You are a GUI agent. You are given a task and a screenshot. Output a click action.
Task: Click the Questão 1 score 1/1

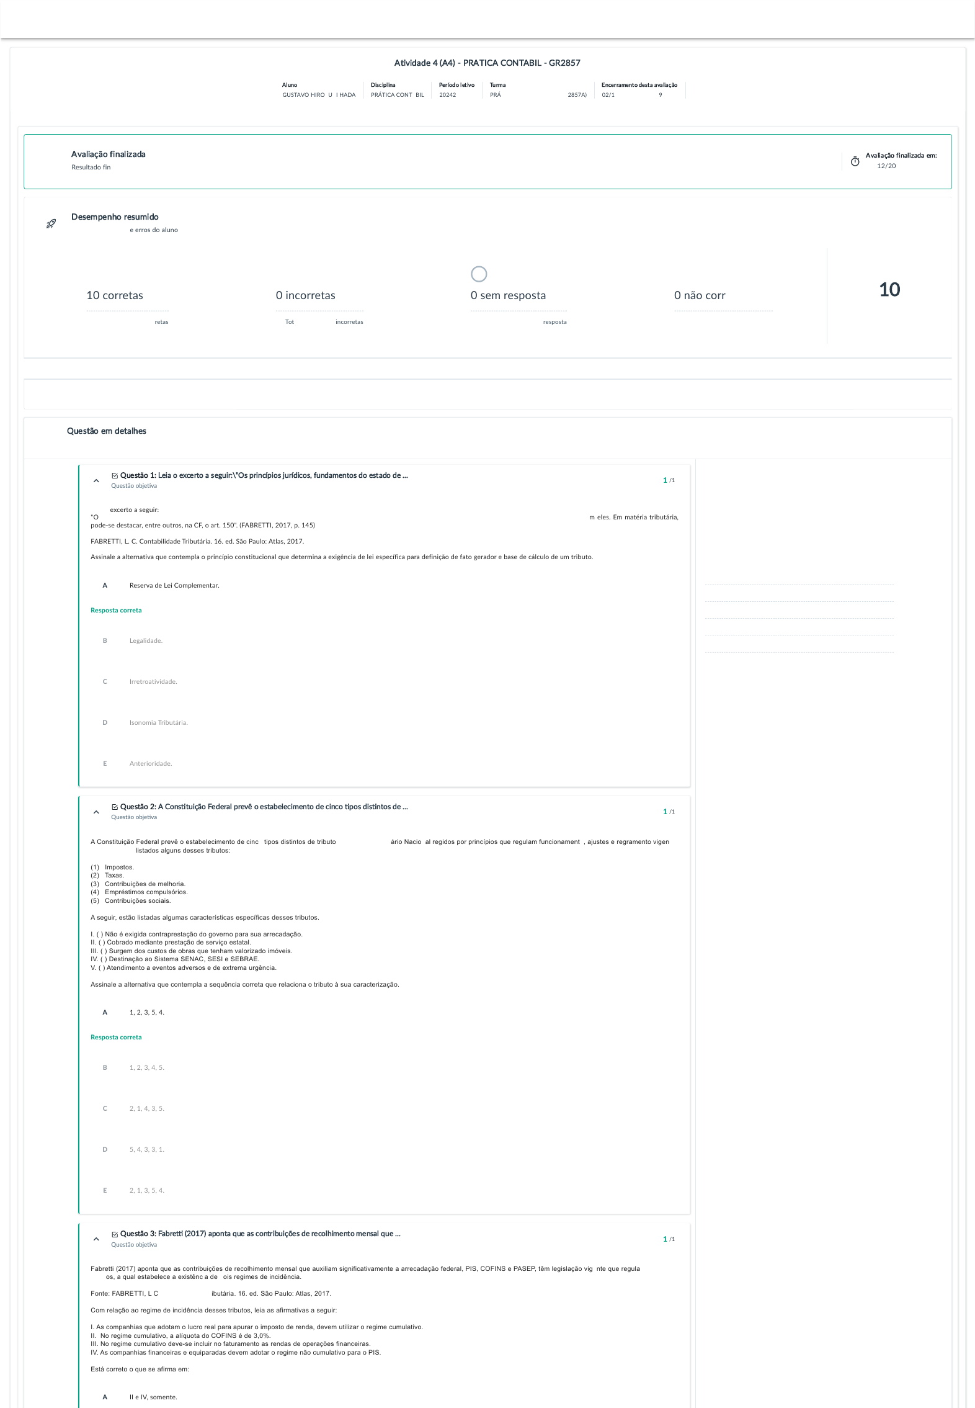tap(669, 480)
